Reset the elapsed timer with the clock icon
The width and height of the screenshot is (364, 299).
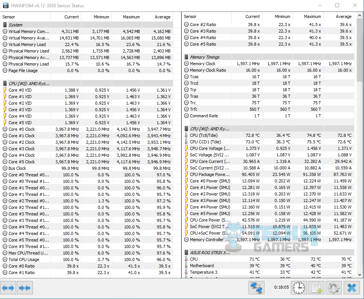[x=299, y=288]
